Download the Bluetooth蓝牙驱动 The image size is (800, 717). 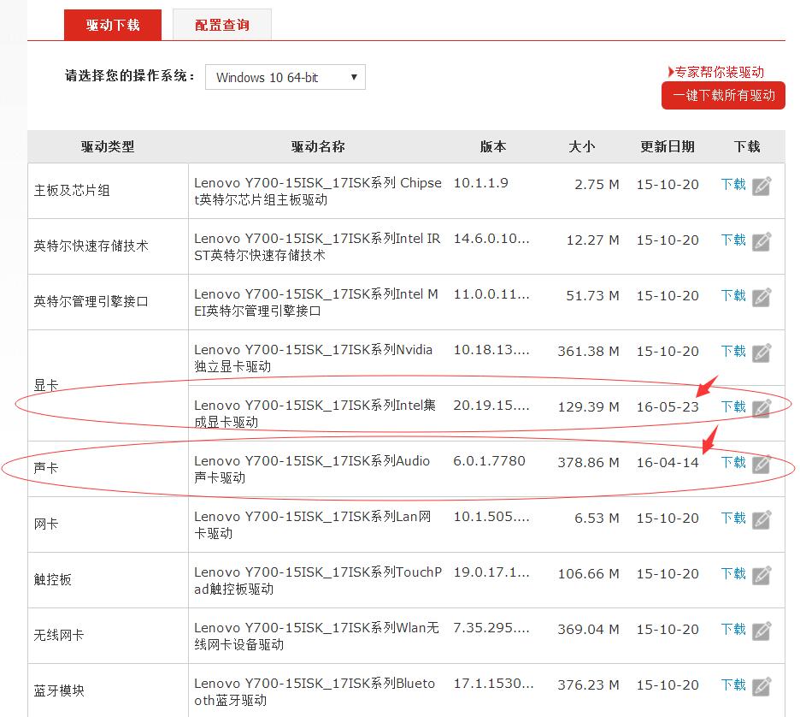click(733, 685)
